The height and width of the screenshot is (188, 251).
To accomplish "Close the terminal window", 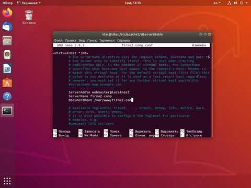I will (210, 34).
